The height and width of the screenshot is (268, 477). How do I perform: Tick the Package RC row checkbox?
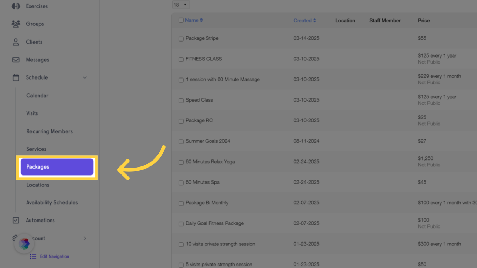point(181,121)
